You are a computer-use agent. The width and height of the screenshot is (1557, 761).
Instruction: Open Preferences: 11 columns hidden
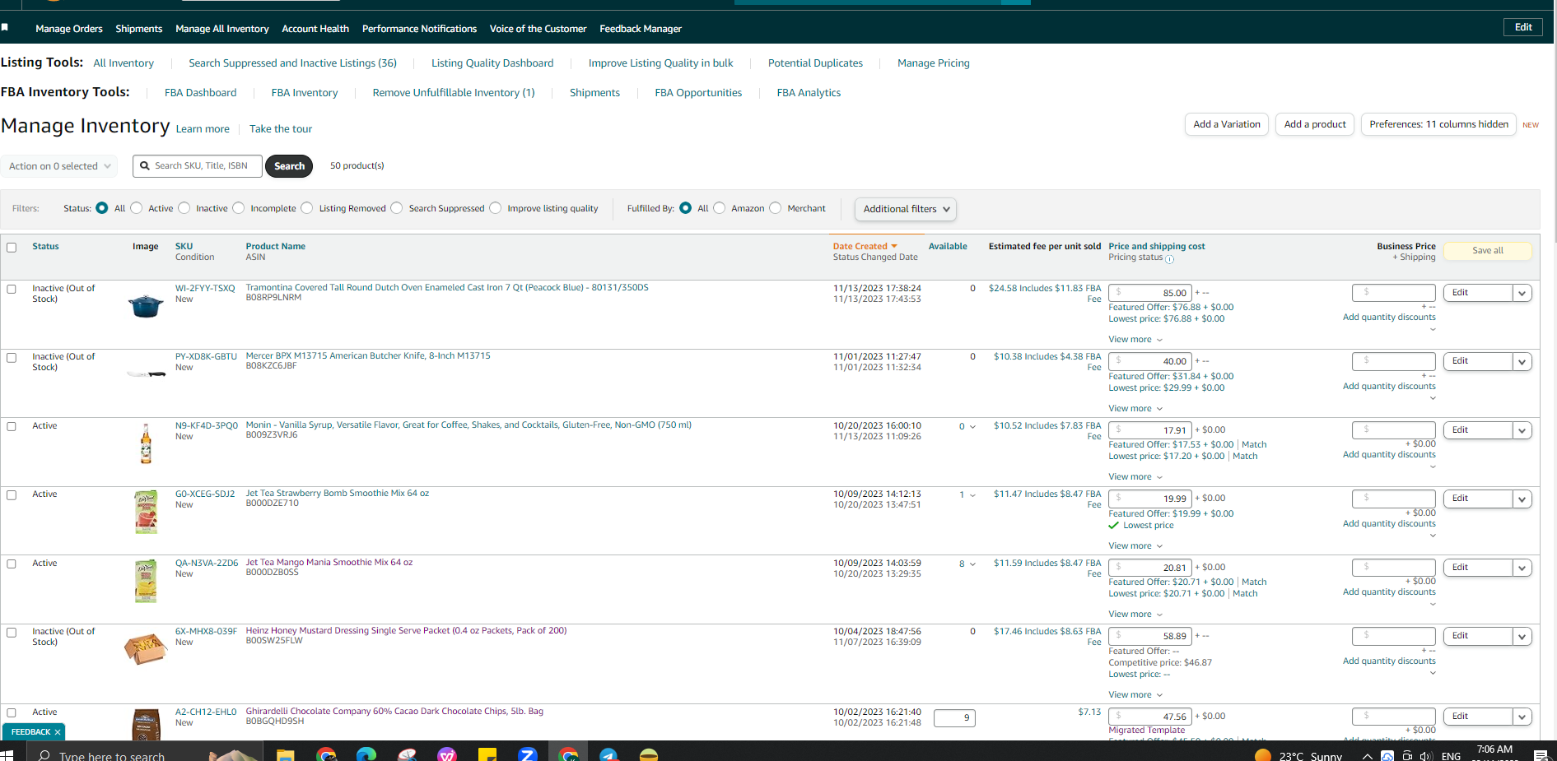pyautogui.click(x=1438, y=124)
